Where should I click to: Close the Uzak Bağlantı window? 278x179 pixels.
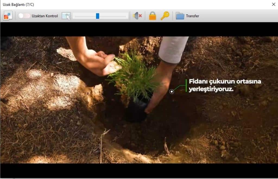tap(273, 4)
